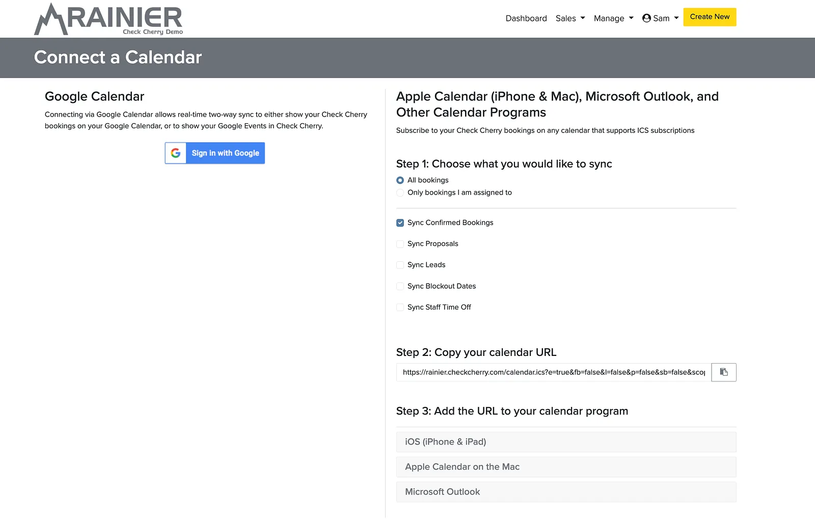Tick the Sync Leads checkbox

pyautogui.click(x=400, y=265)
